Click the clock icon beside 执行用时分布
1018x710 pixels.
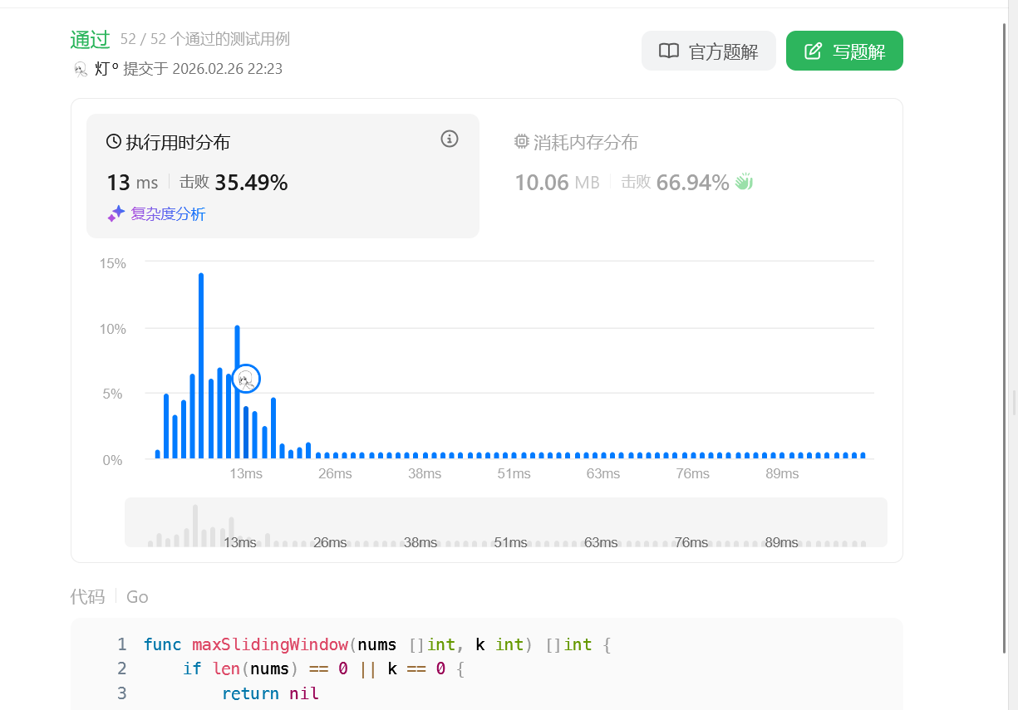pos(114,142)
